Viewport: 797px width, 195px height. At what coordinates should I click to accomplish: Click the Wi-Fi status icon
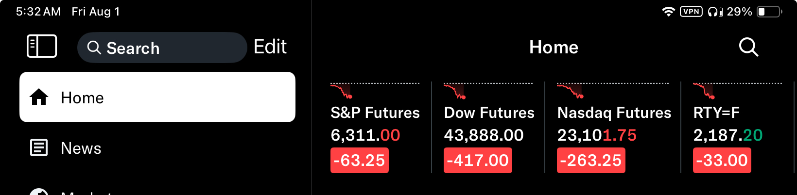point(669,12)
